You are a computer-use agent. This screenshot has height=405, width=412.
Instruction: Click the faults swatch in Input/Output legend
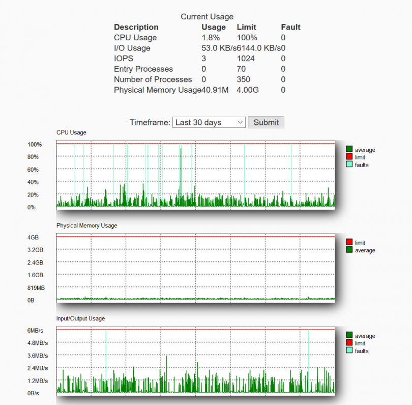pos(349,351)
